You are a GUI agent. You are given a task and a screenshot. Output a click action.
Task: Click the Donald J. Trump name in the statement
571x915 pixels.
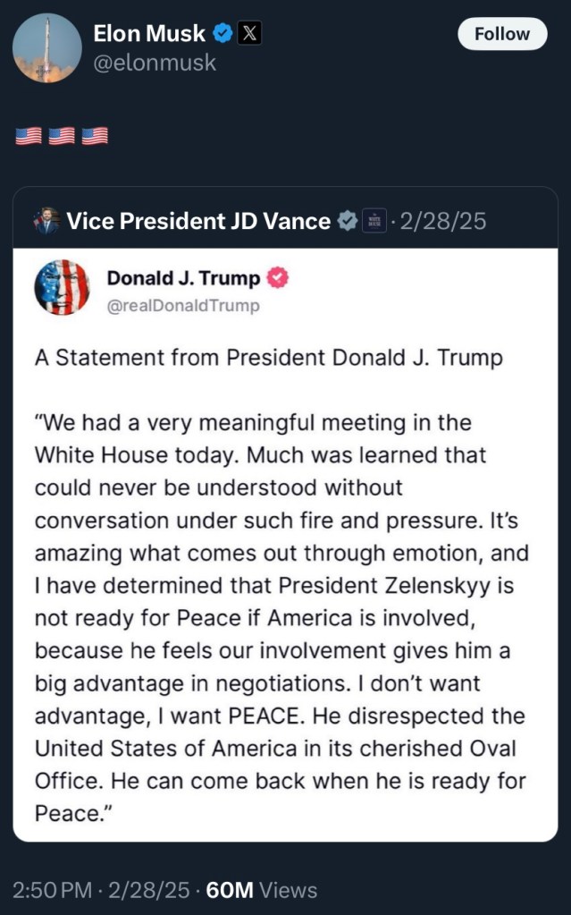tap(183, 278)
